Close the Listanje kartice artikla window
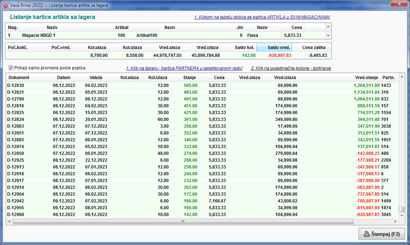 pyautogui.click(x=399, y=4)
